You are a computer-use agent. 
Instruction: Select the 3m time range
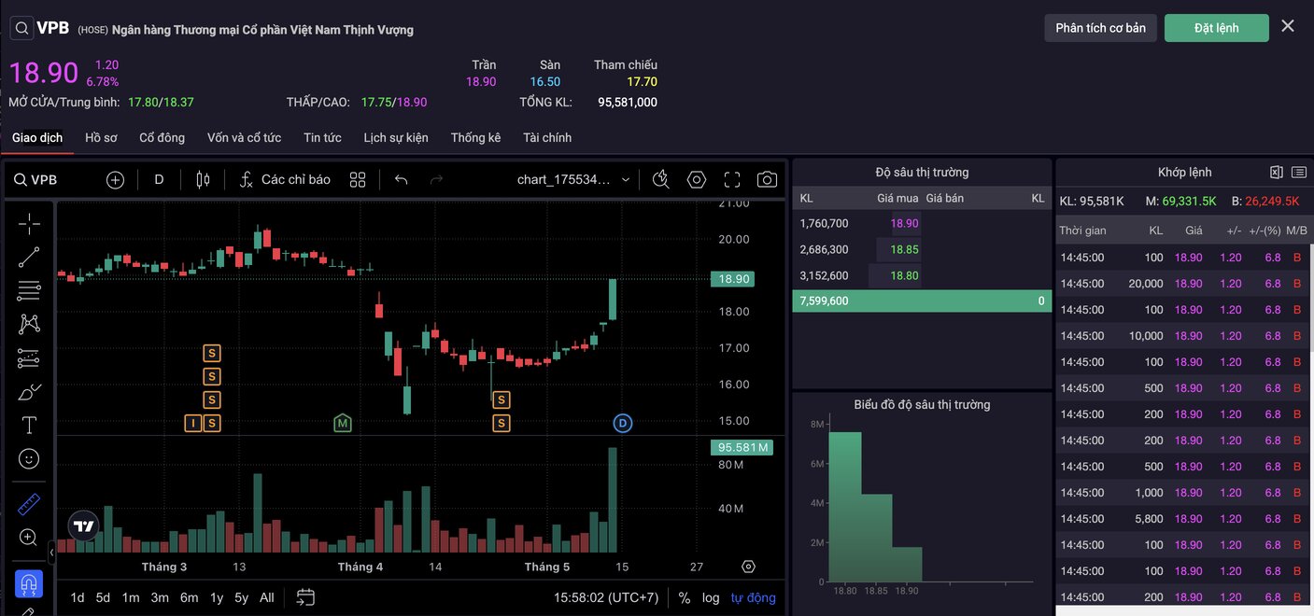tap(160, 597)
